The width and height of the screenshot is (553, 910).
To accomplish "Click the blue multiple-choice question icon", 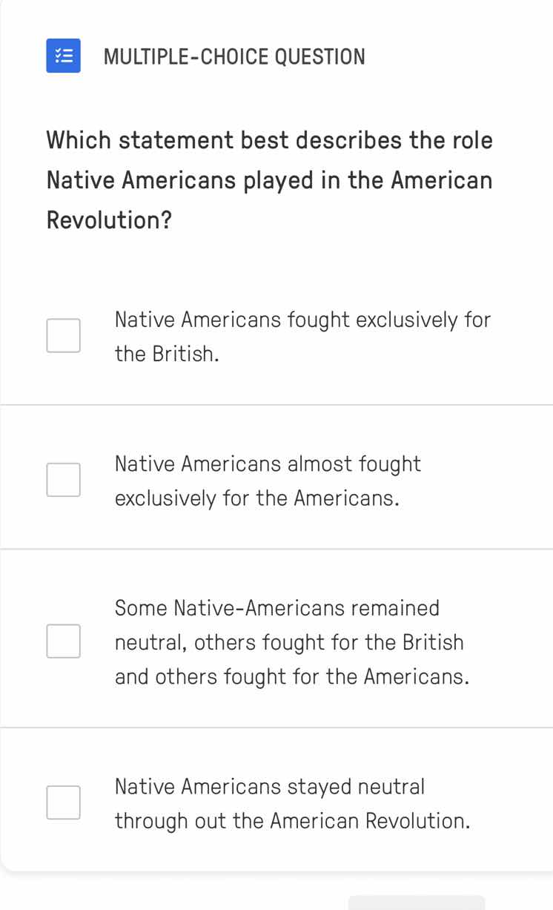I will (63, 56).
